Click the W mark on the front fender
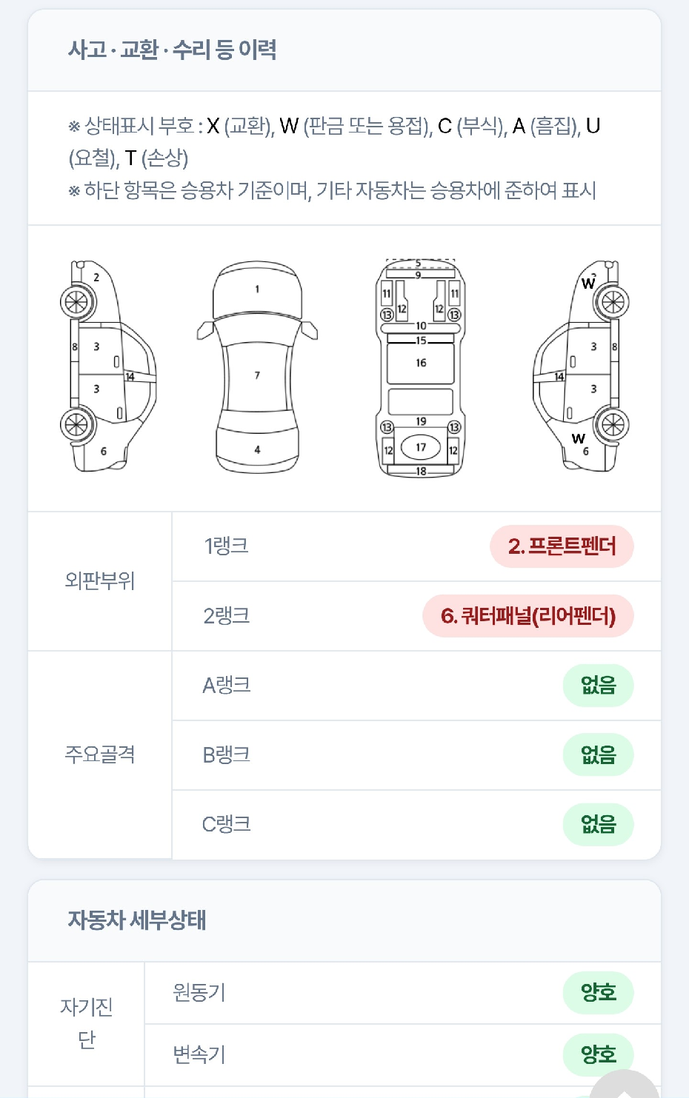 [588, 283]
